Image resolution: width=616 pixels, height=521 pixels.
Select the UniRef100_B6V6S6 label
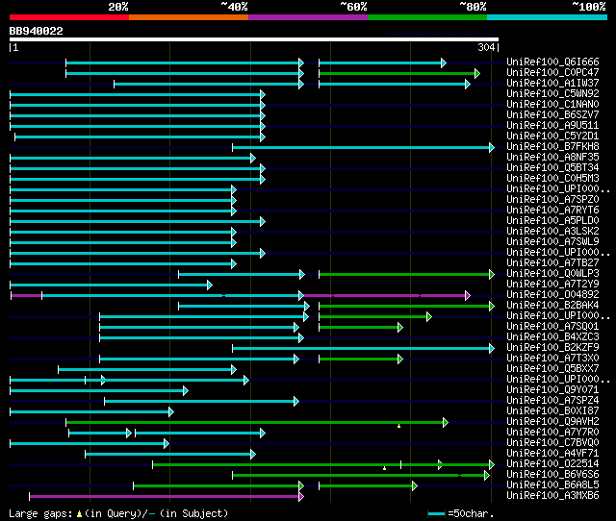coord(552,475)
